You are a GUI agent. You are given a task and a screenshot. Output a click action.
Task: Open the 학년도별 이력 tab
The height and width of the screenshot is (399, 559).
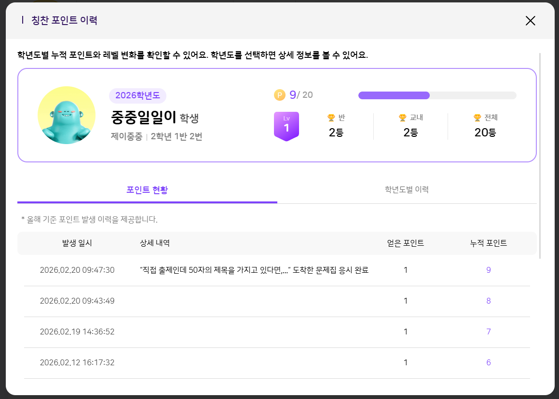[407, 190]
